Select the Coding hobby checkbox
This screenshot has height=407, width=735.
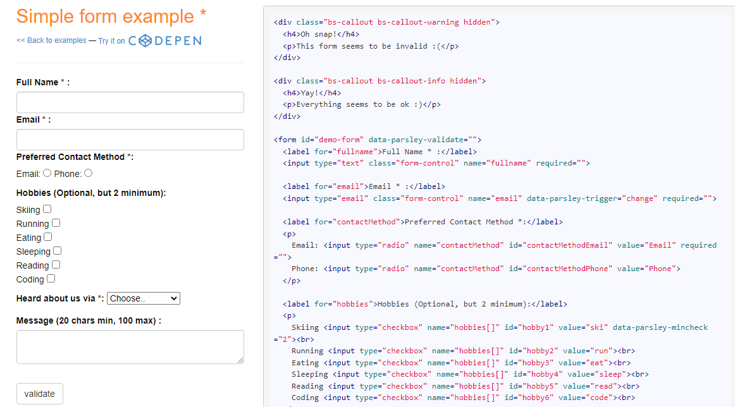[51, 279]
